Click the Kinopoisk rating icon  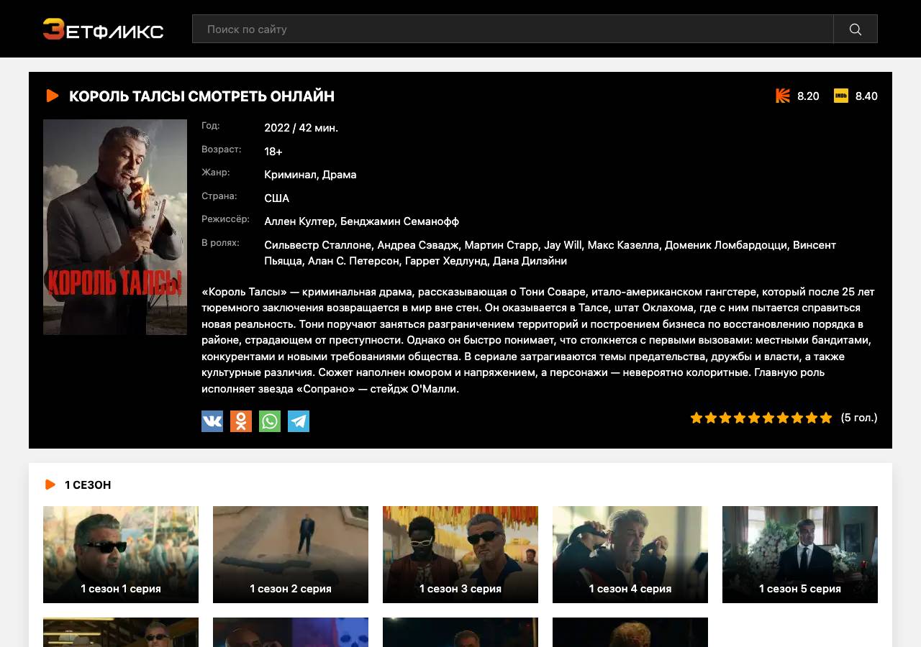pos(783,96)
